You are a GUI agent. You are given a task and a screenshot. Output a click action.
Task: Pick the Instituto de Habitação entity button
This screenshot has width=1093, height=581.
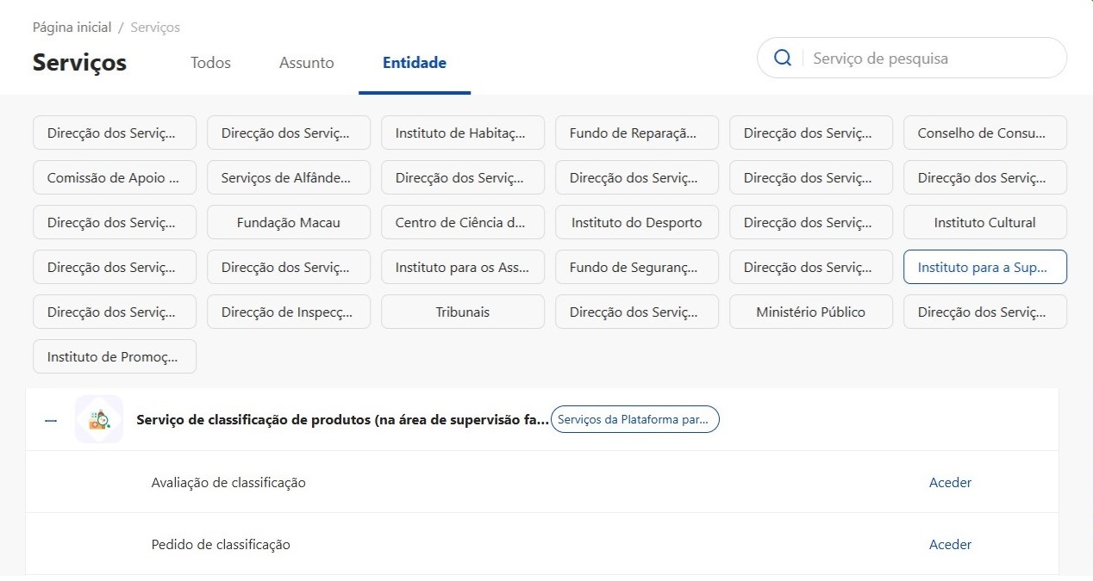coord(463,133)
